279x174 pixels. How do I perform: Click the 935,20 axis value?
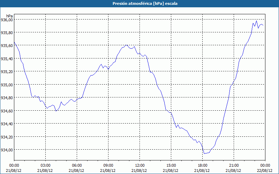(x=7, y=72)
